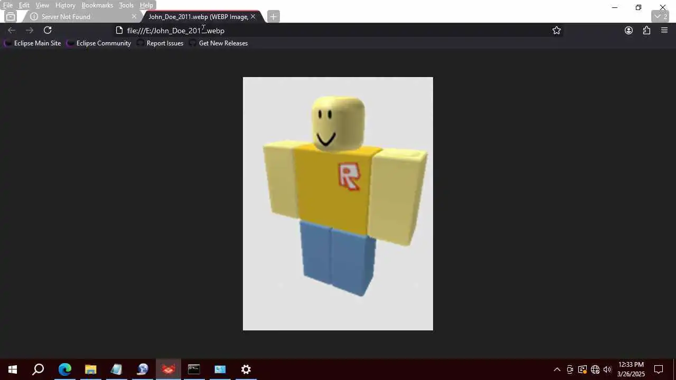Image resolution: width=676 pixels, height=380 pixels.
Task: Open the Help menu
Action: (x=146, y=5)
